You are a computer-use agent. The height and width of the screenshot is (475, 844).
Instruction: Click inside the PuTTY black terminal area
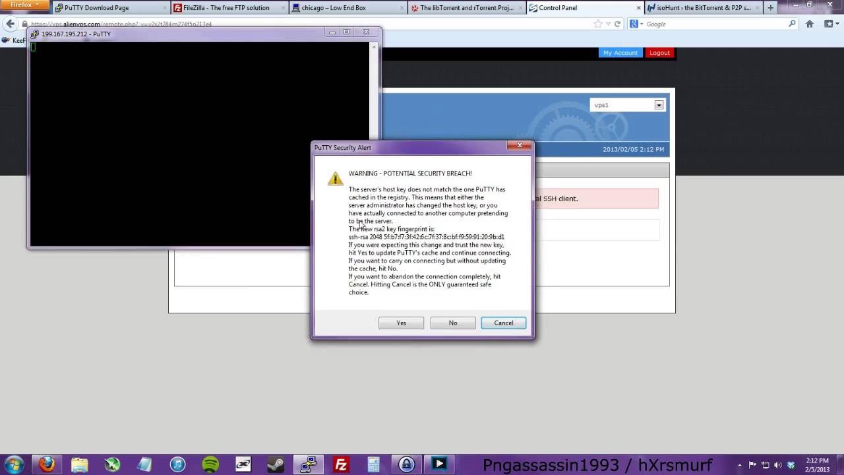[x=200, y=144]
